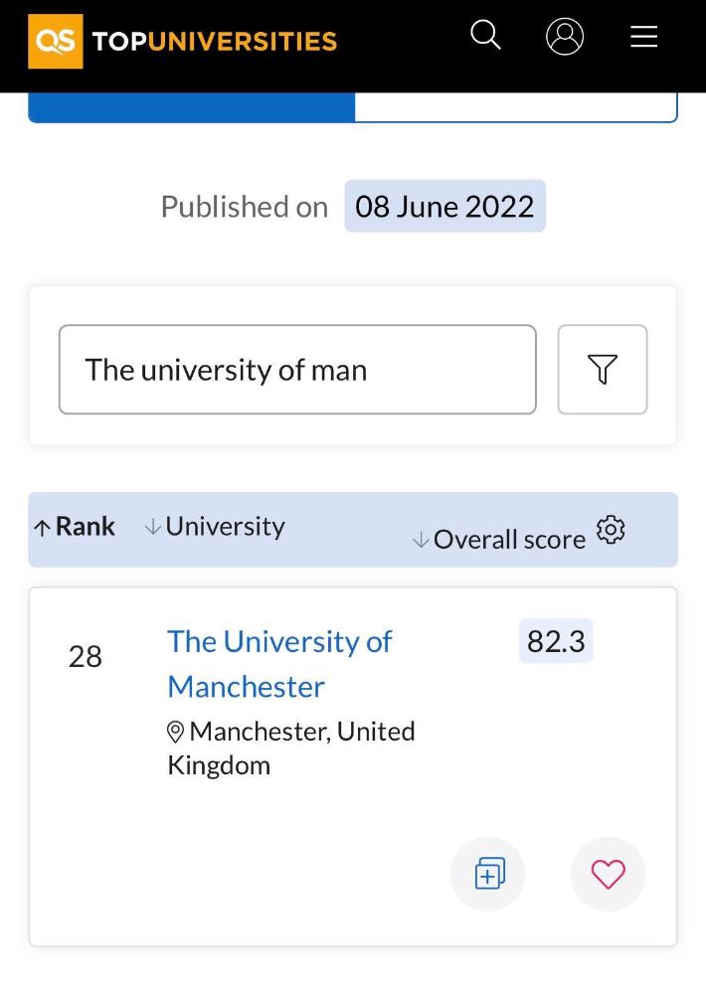Click the university search input field
Image resolution: width=706 pixels, height=994 pixels.
[296, 369]
